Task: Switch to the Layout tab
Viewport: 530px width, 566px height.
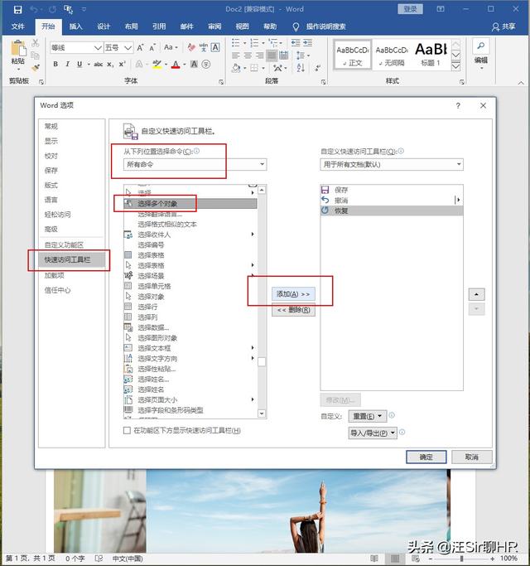Action: 132,27
